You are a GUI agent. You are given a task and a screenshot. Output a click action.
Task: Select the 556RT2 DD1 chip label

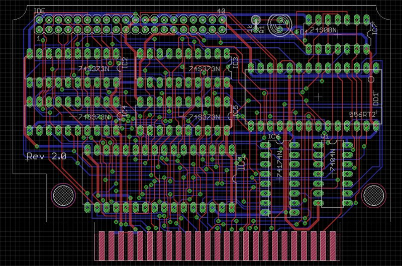tap(362, 115)
